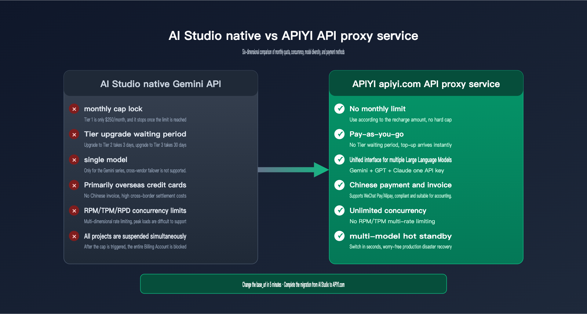Screen dimensions: 587x314
Task: Click the text Pay-as-you-go
Action: tap(376, 134)
